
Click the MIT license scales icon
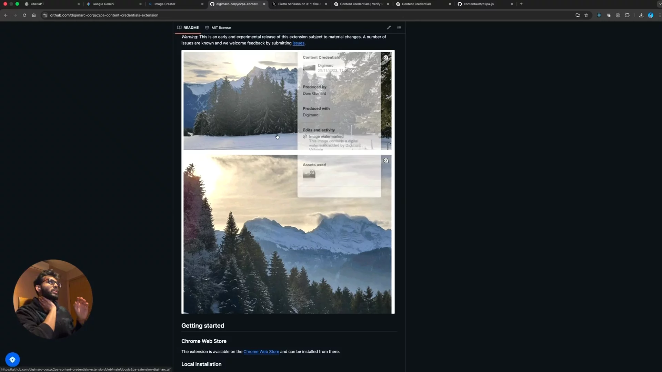(x=207, y=28)
